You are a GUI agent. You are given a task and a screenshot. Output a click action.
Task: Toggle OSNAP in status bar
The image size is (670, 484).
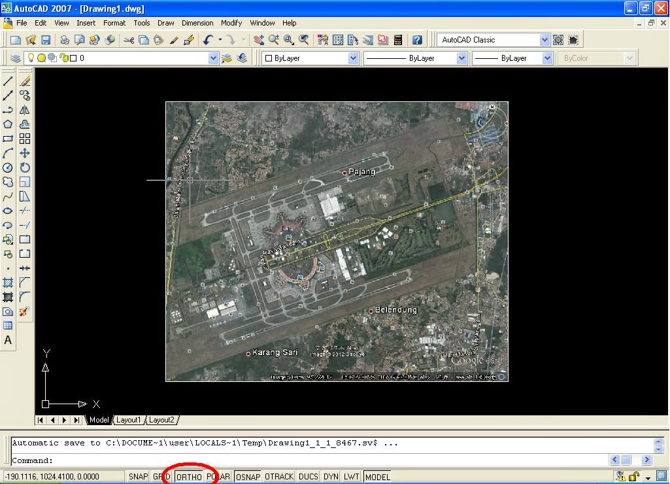tap(248, 476)
